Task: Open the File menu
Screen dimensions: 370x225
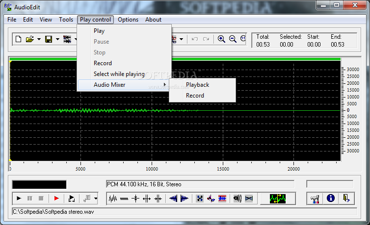Action: 12,20
